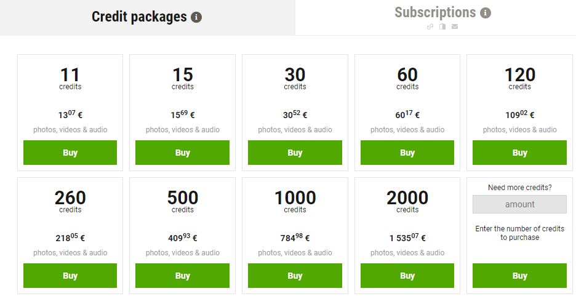The height and width of the screenshot is (299, 576).
Task: Buy the 1000 credits package
Action: click(295, 276)
